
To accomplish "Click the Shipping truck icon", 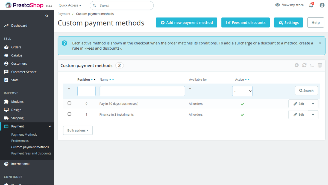I will pos(6,118).
